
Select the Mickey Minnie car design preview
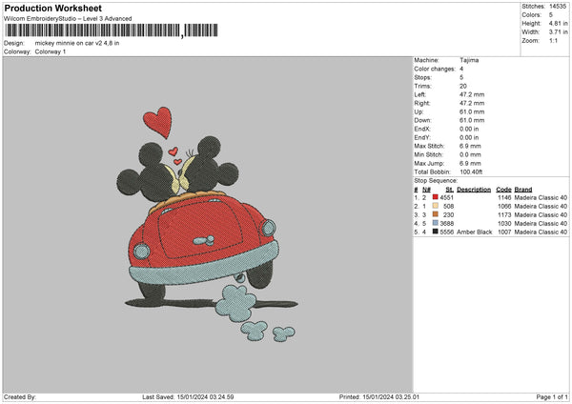click(208, 224)
